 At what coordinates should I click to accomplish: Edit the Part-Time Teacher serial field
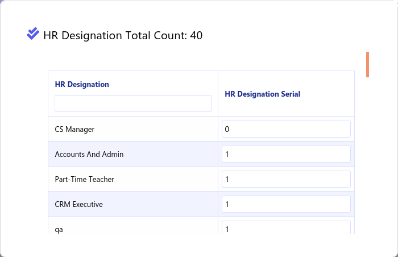(286, 179)
